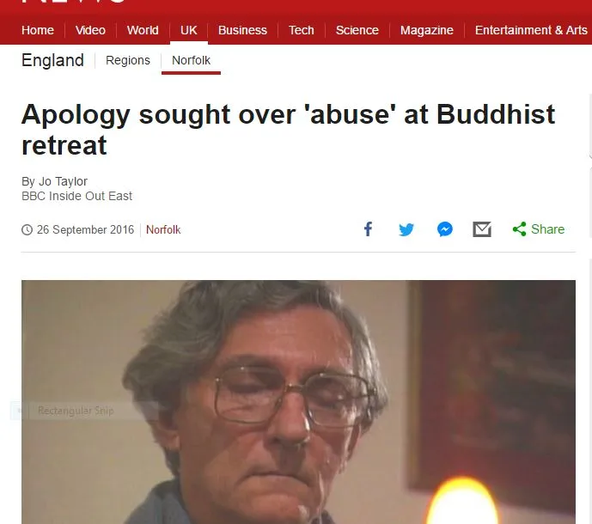Open the World news section
This screenshot has height=524, width=592.
pos(143,30)
